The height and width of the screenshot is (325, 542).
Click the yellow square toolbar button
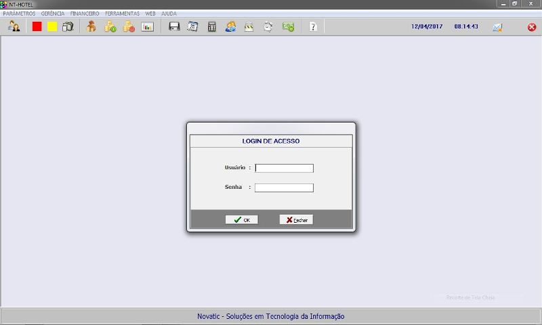click(x=52, y=27)
